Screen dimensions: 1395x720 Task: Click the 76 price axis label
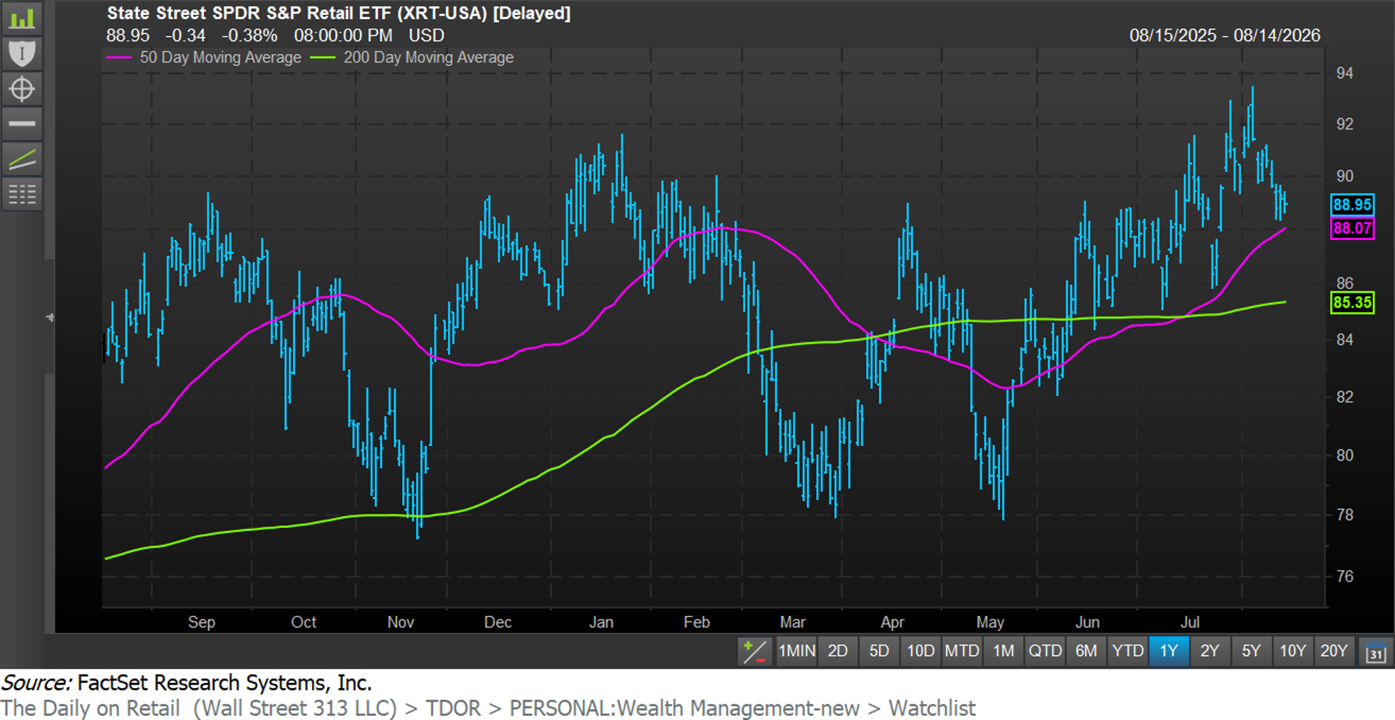point(1345,576)
